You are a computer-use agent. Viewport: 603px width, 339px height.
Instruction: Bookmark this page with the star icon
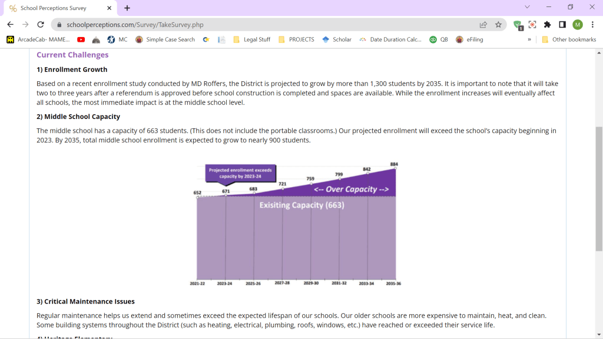click(x=498, y=25)
